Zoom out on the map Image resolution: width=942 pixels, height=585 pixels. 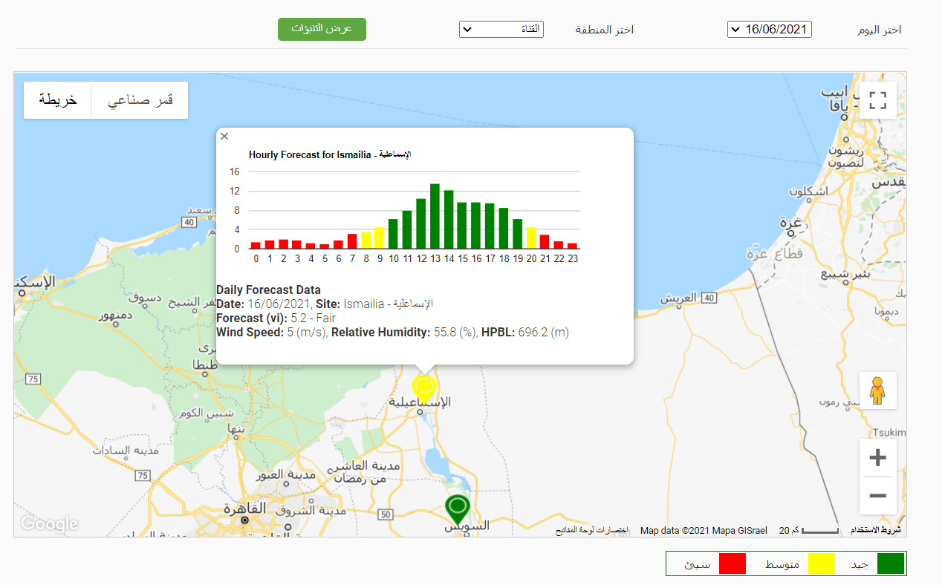(877, 495)
